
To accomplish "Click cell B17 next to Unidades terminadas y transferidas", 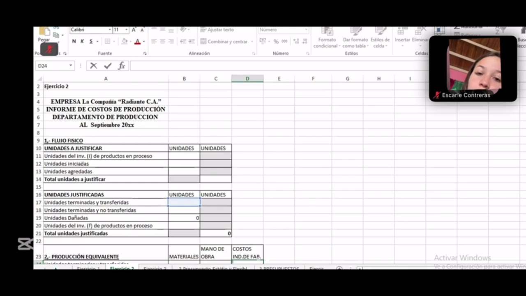I will [x=184, y=202].
